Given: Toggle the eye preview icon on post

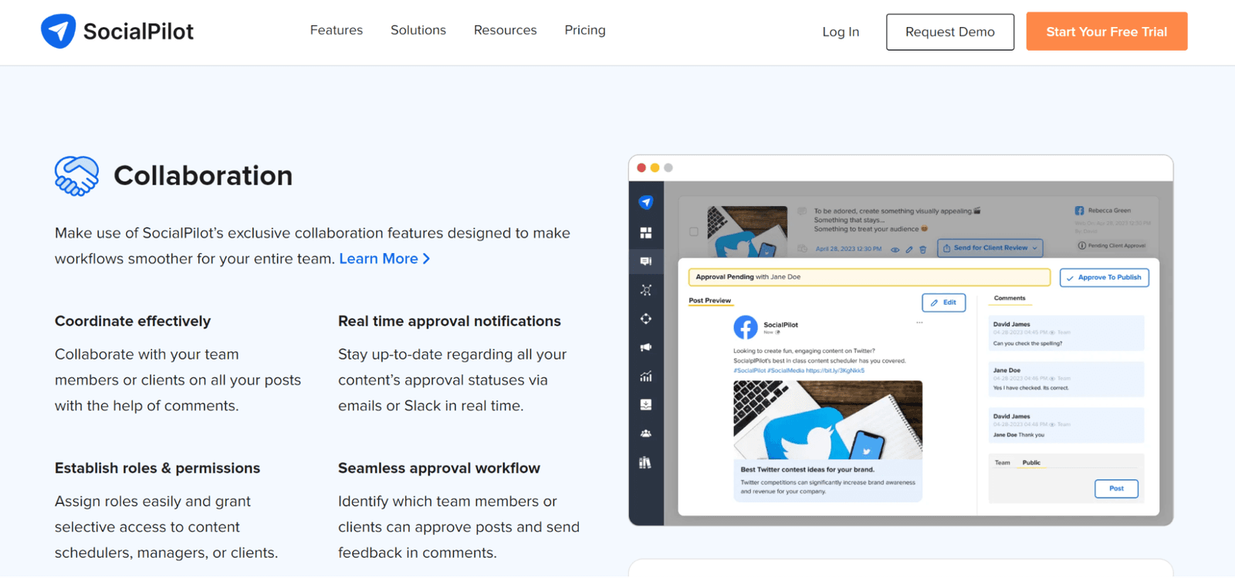Looking at the screenshot, I should click(x=895, y=249).
